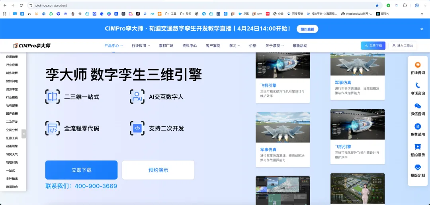The width and height of the screenshot is (430, 205).
Task: Click the 二三维一站式 feature icon
Action: pyautogui.click(x=53, y=97)
